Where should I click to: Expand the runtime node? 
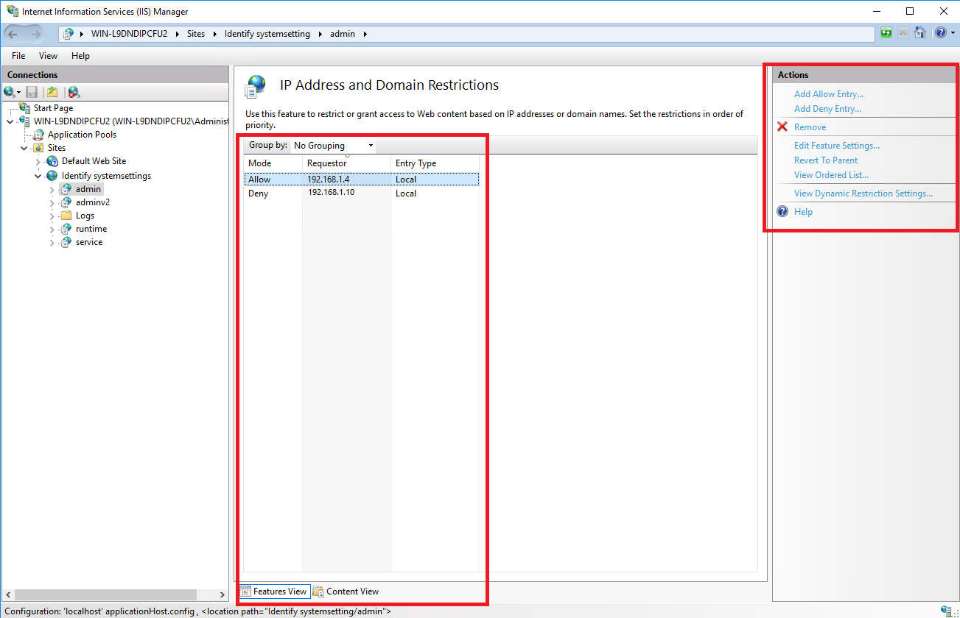click(52, 229)
